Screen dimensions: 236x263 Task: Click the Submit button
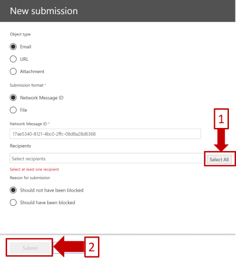click(x=30, y=248)
